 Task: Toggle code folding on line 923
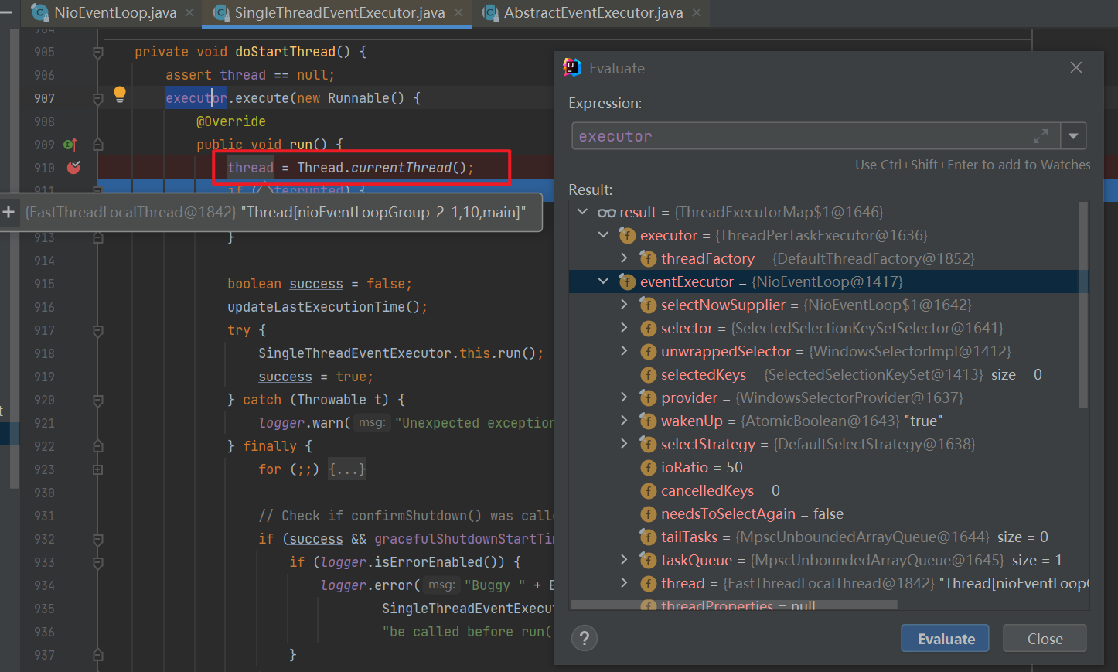pyautogui.click(x=98, y=469)
